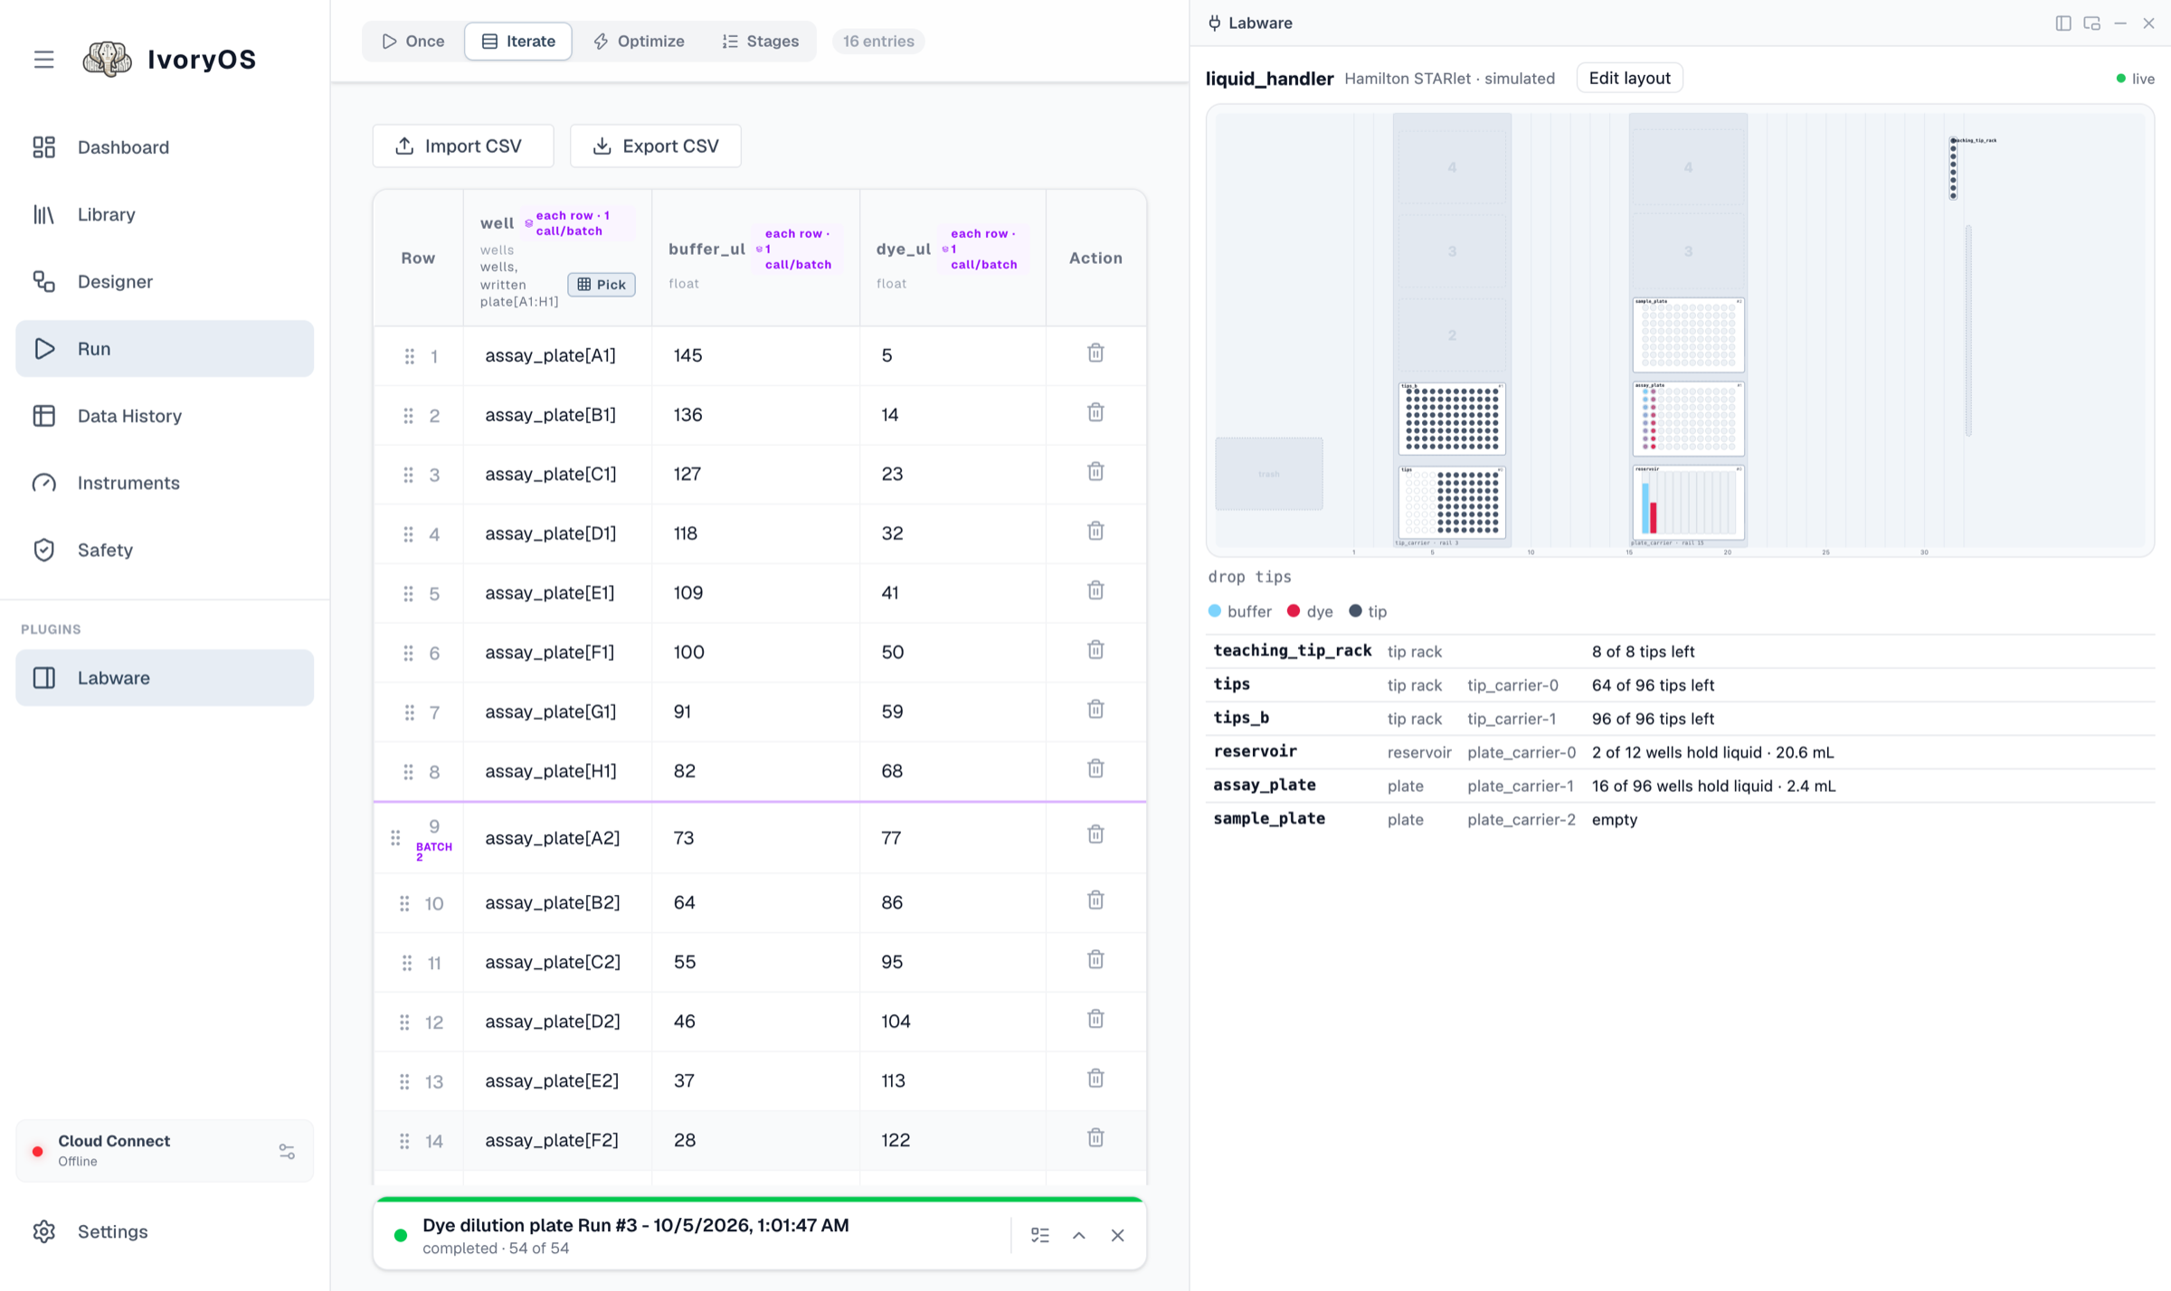Delete row 1 assay_plate[A1]
Viewport: 2171px width, 1291px height.
pos(1095,353)
